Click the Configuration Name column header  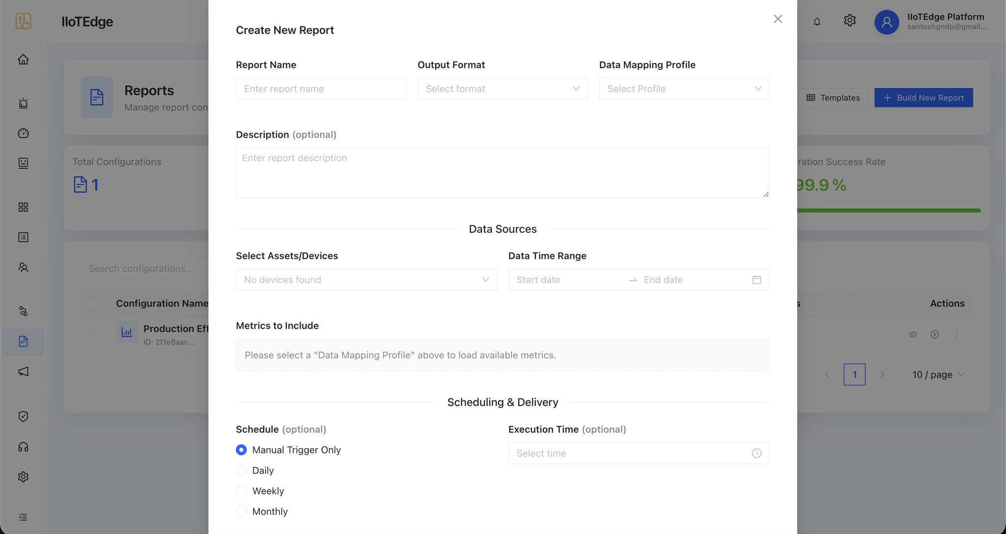(162, 304)
